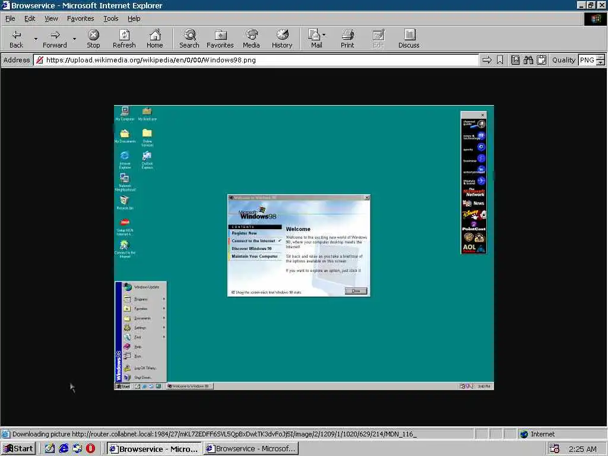Click Show Desktop in quick launch
Viewport: 608px width, 456px height.
(x=49, y=449)
